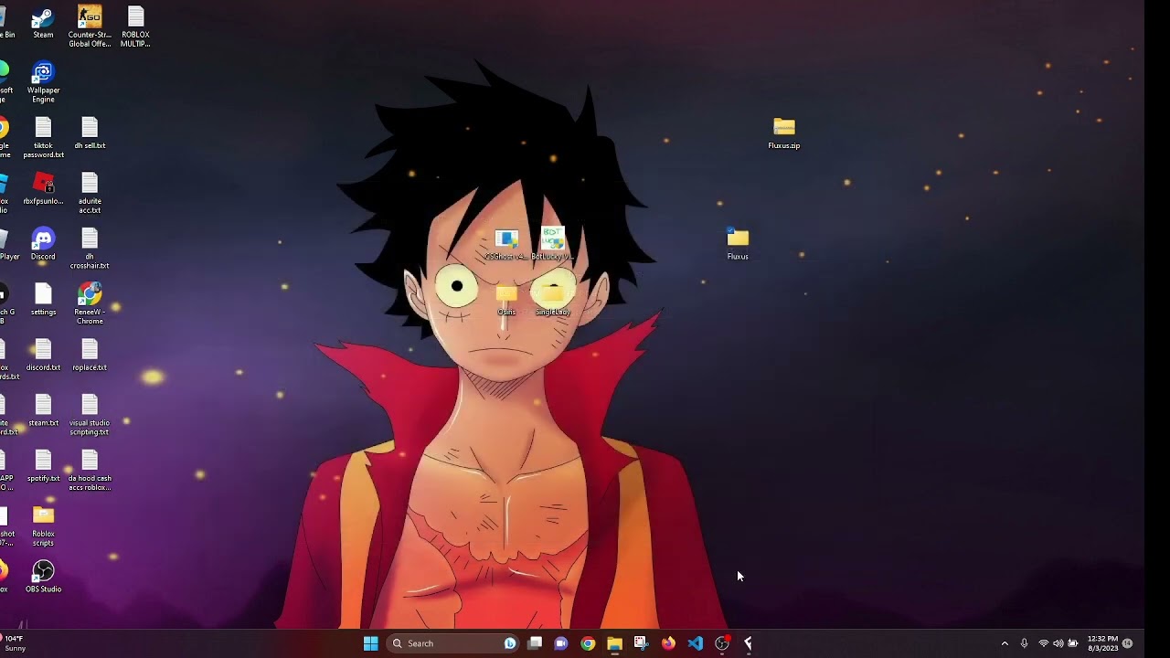
Task: Select the Fluxus.zip archive
Action: (784, 133)
